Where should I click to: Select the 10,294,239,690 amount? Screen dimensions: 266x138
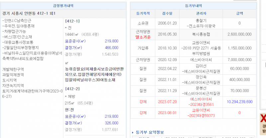[x=239, y=102]
